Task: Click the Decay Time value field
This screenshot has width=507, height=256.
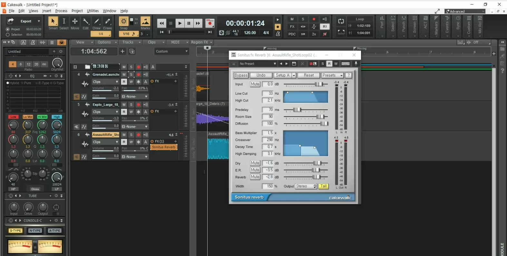Action: click(268, 147)
